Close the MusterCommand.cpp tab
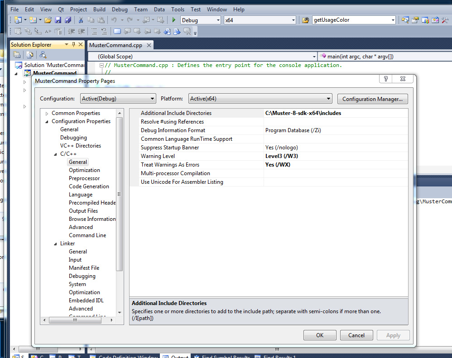The image size is (452, 358). [x=149, y=45]
